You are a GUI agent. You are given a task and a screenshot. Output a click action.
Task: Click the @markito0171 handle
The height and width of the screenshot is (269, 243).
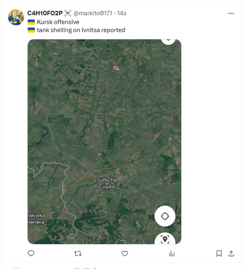click(x=93, y=13)
